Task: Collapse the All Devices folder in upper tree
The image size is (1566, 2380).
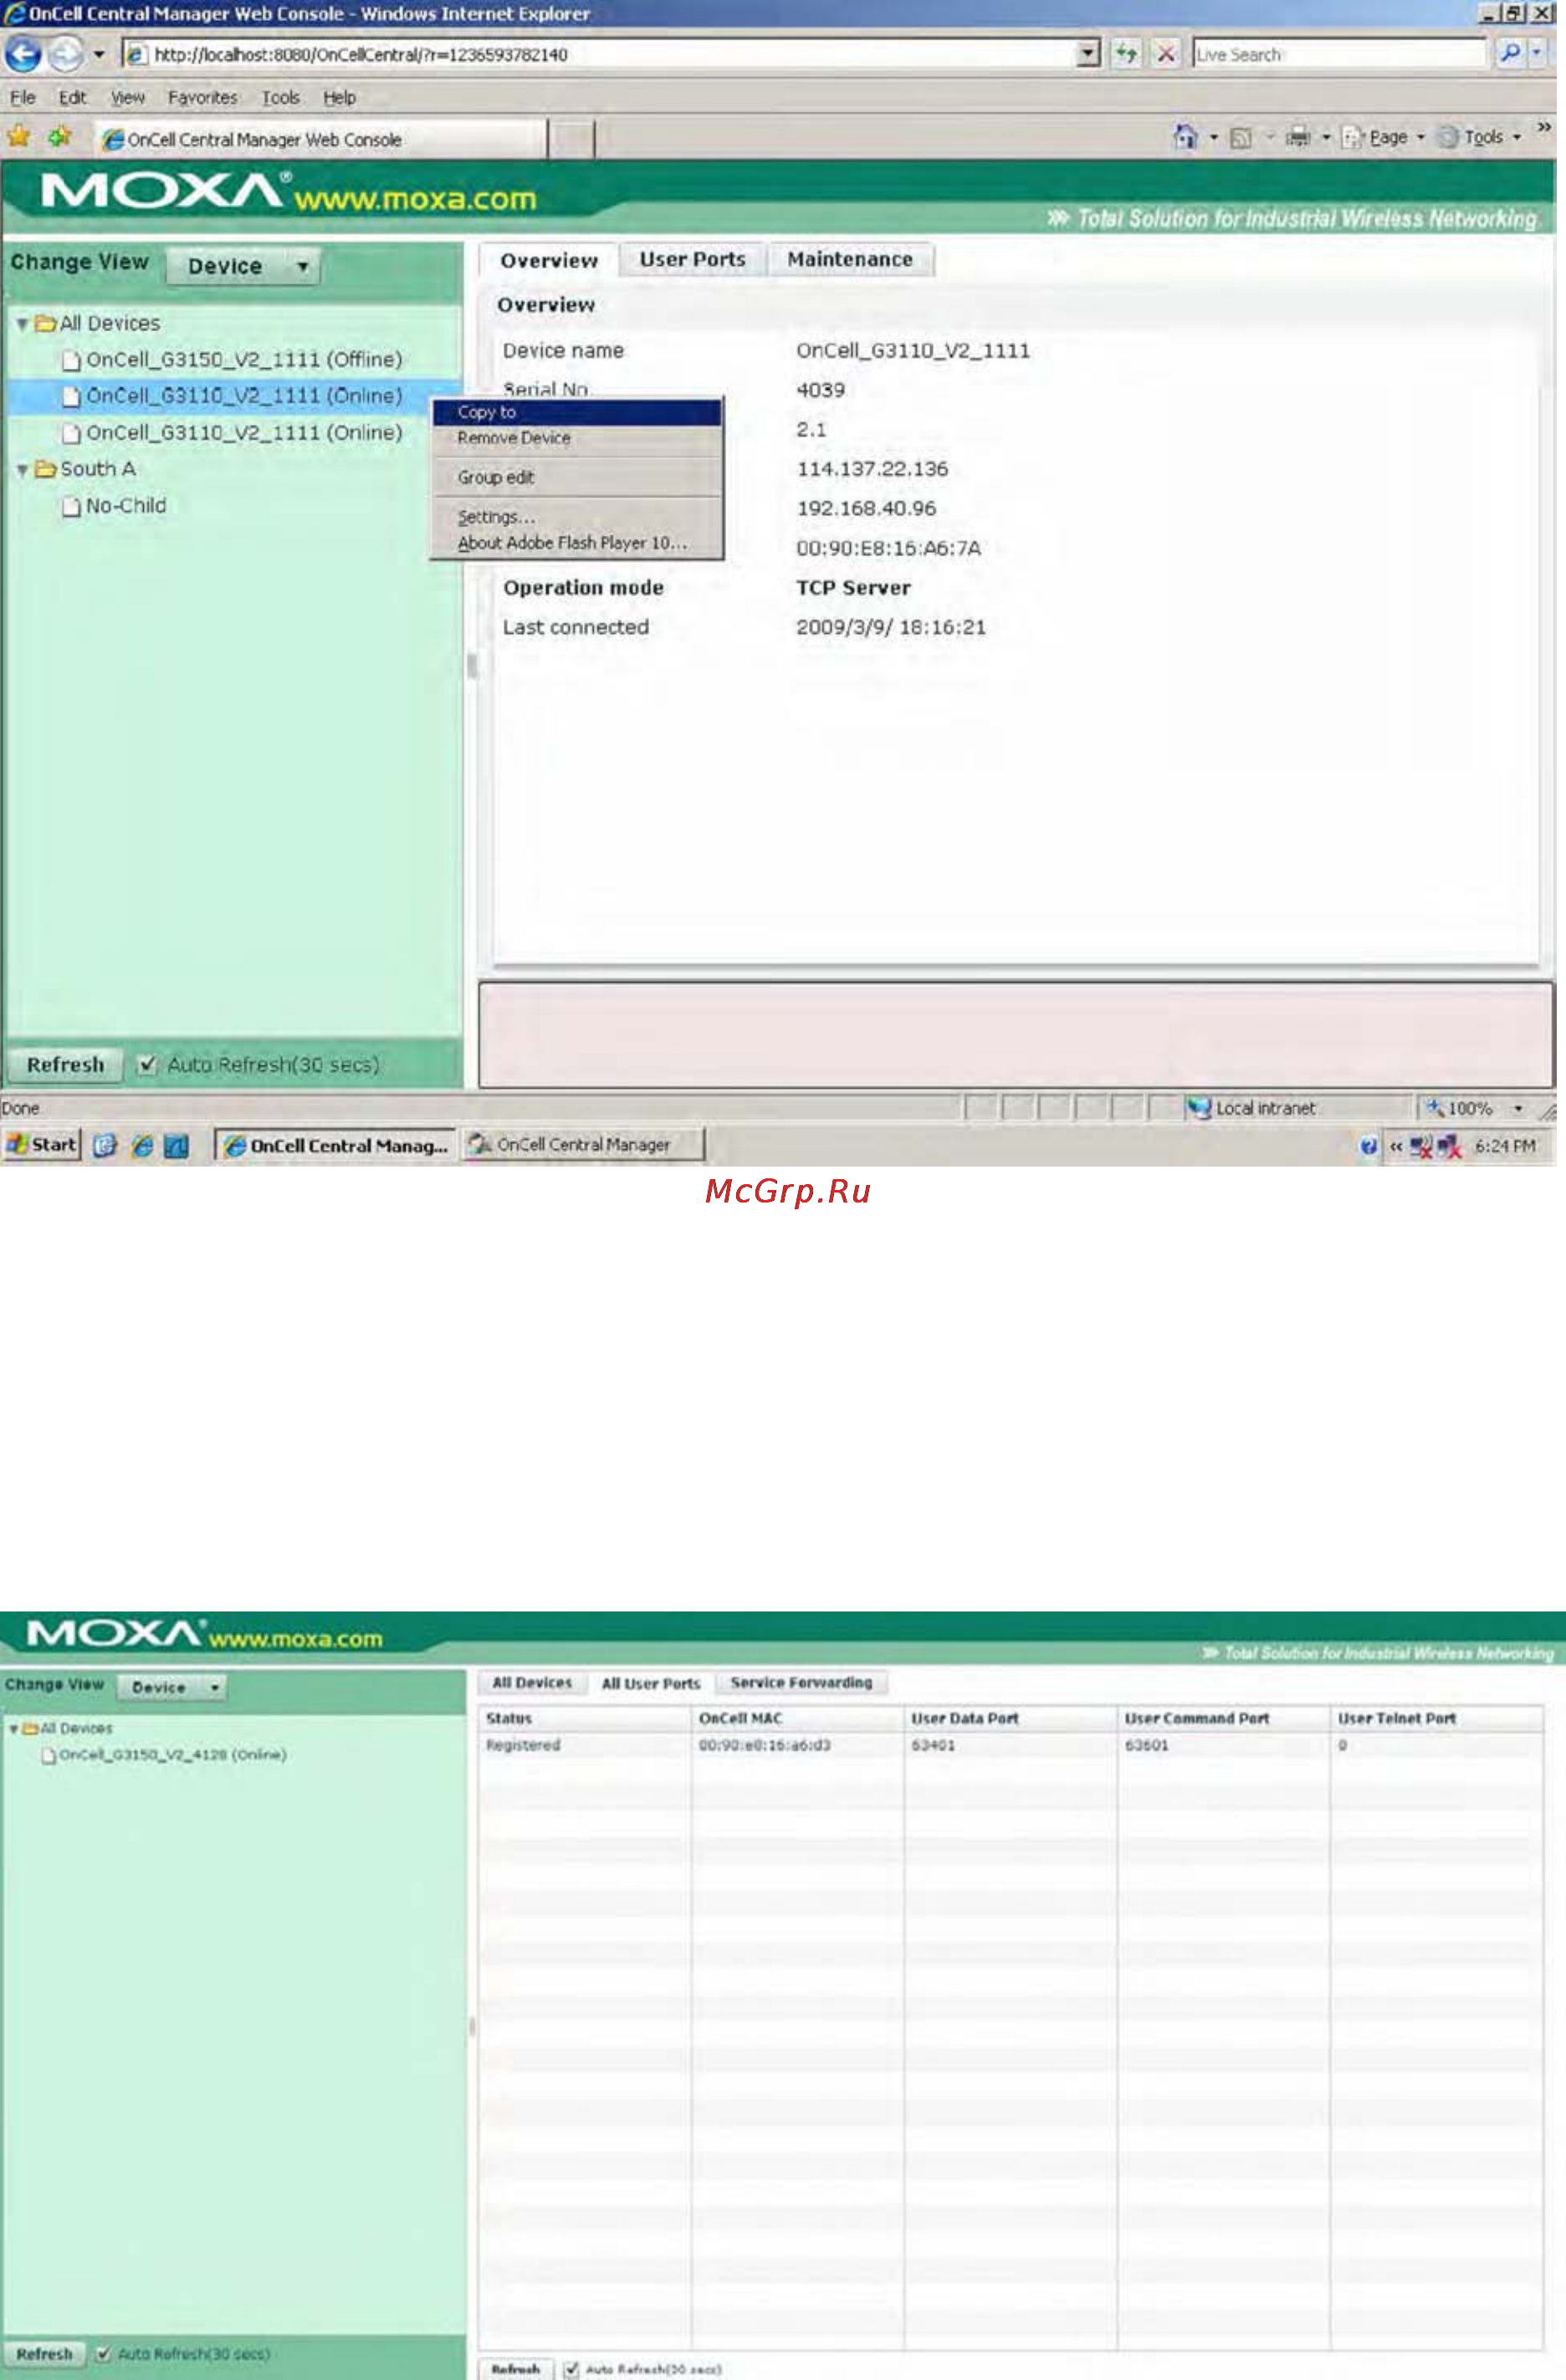Action: (22, 324)
